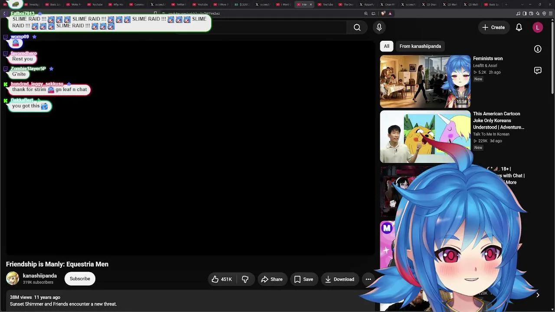Open the media control music note icon

point(518,13)
